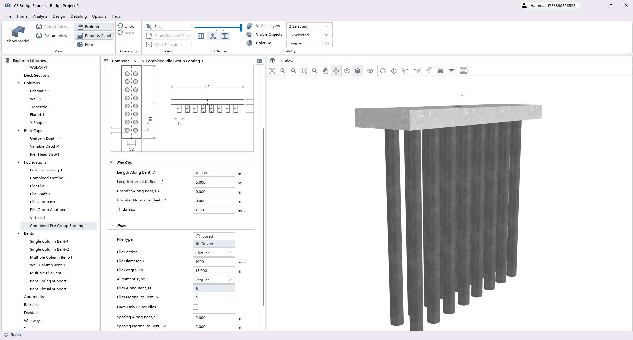Viewport: 633px width, 340px height.
Task: Click the eye icon in 3D toolbar
Action: (x=370, y=71)
